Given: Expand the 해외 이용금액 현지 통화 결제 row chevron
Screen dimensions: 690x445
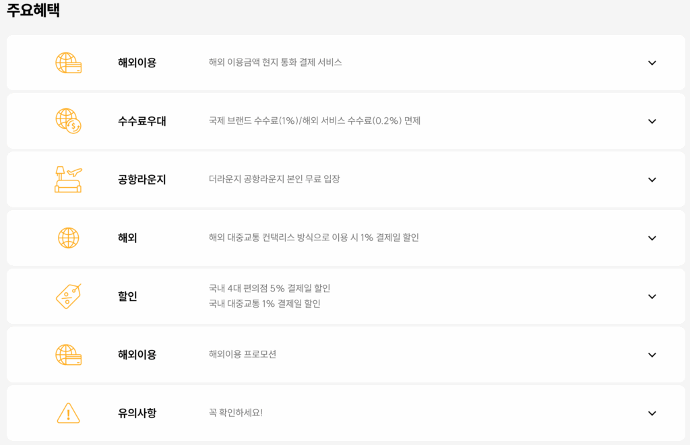Looking at the screenshot, I should [652, 63].
